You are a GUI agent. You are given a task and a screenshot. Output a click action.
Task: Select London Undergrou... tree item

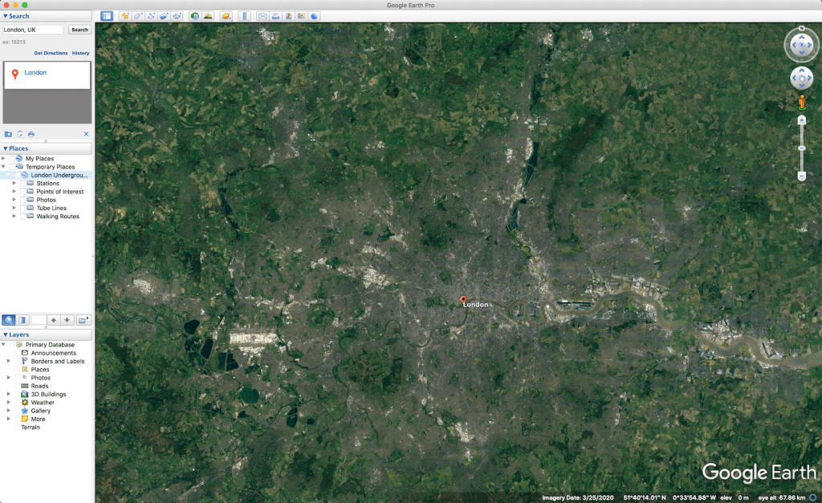[59, 175]
